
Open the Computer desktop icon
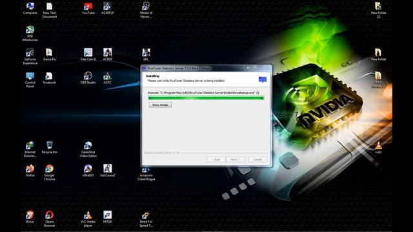30,8
